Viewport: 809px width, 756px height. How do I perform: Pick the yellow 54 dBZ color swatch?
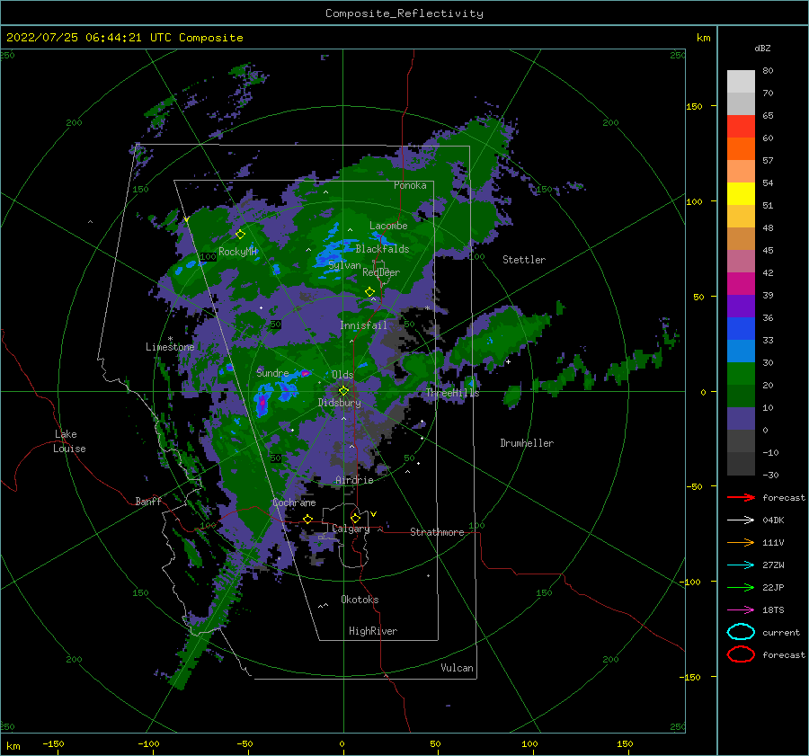[741, 194]
